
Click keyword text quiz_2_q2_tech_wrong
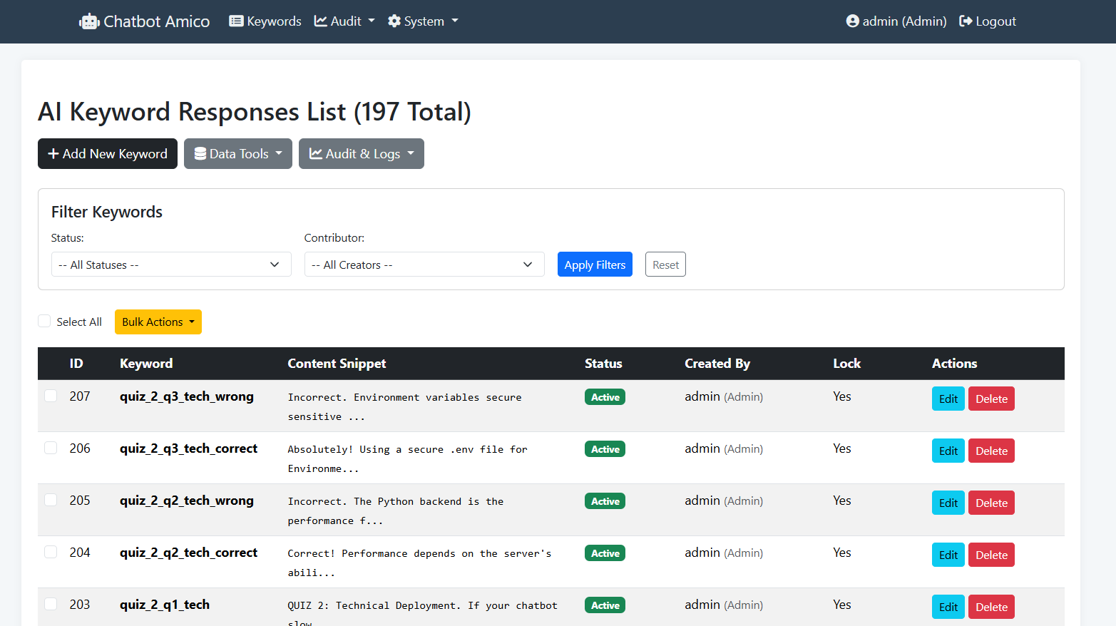click(187, 501)
